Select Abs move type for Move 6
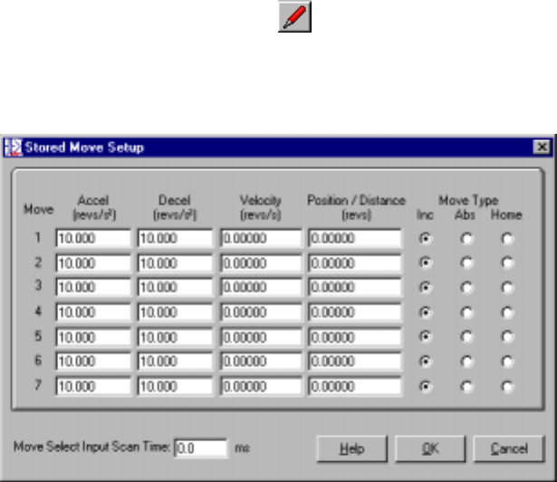This screenshot has height=482, width=557. click(x=466, y=360)
